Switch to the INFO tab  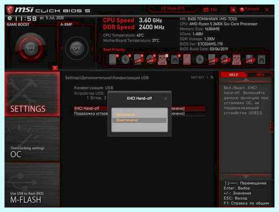[x=260, y=75]
